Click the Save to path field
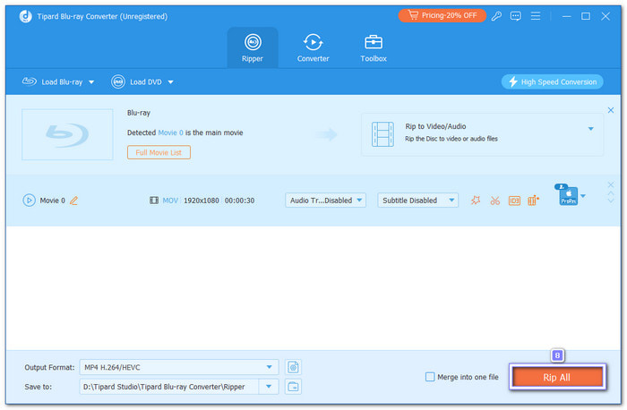 coord(168,387)
